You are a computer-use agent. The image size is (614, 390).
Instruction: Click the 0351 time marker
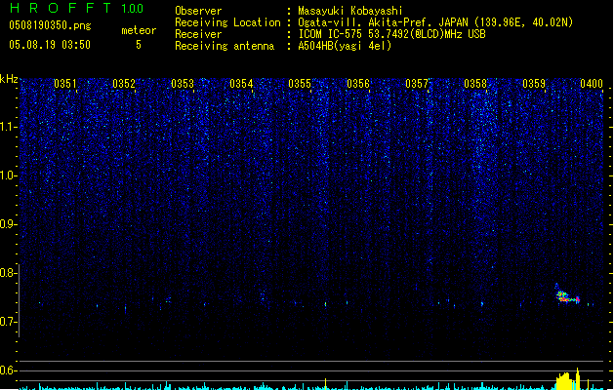pos(65,84)
